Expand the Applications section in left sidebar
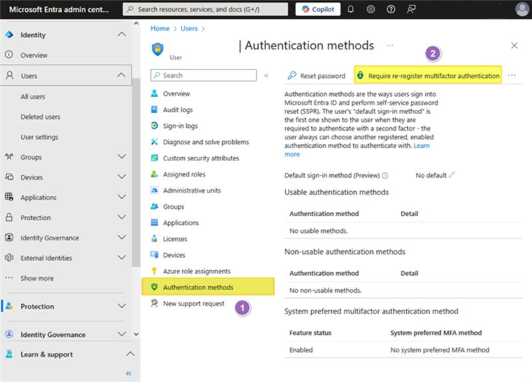 point(122,197)
